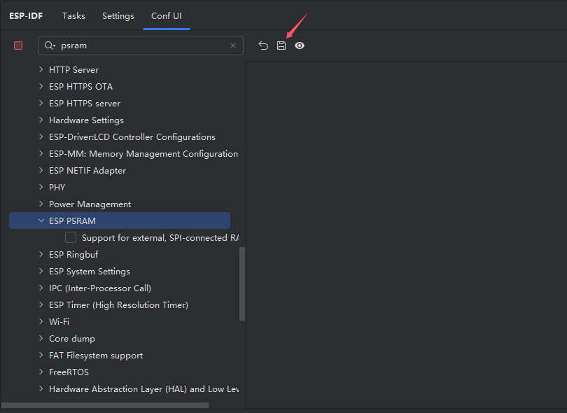Click the magnifier search icon
The image size is (567, 413).
(x=50, y=45)
